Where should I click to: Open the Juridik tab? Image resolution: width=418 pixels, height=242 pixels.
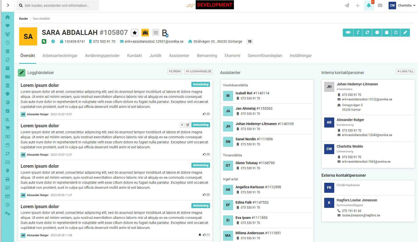(155, 55)
